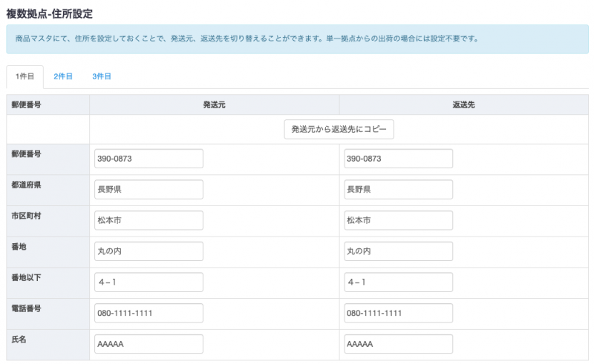The height and width of the screenshot is (364, 594).
Task: Select the 発送元 都道府県 field
Action: [148, 190]
